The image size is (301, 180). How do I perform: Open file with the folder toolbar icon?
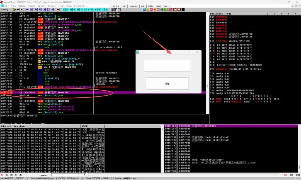(x=14, y=9)
